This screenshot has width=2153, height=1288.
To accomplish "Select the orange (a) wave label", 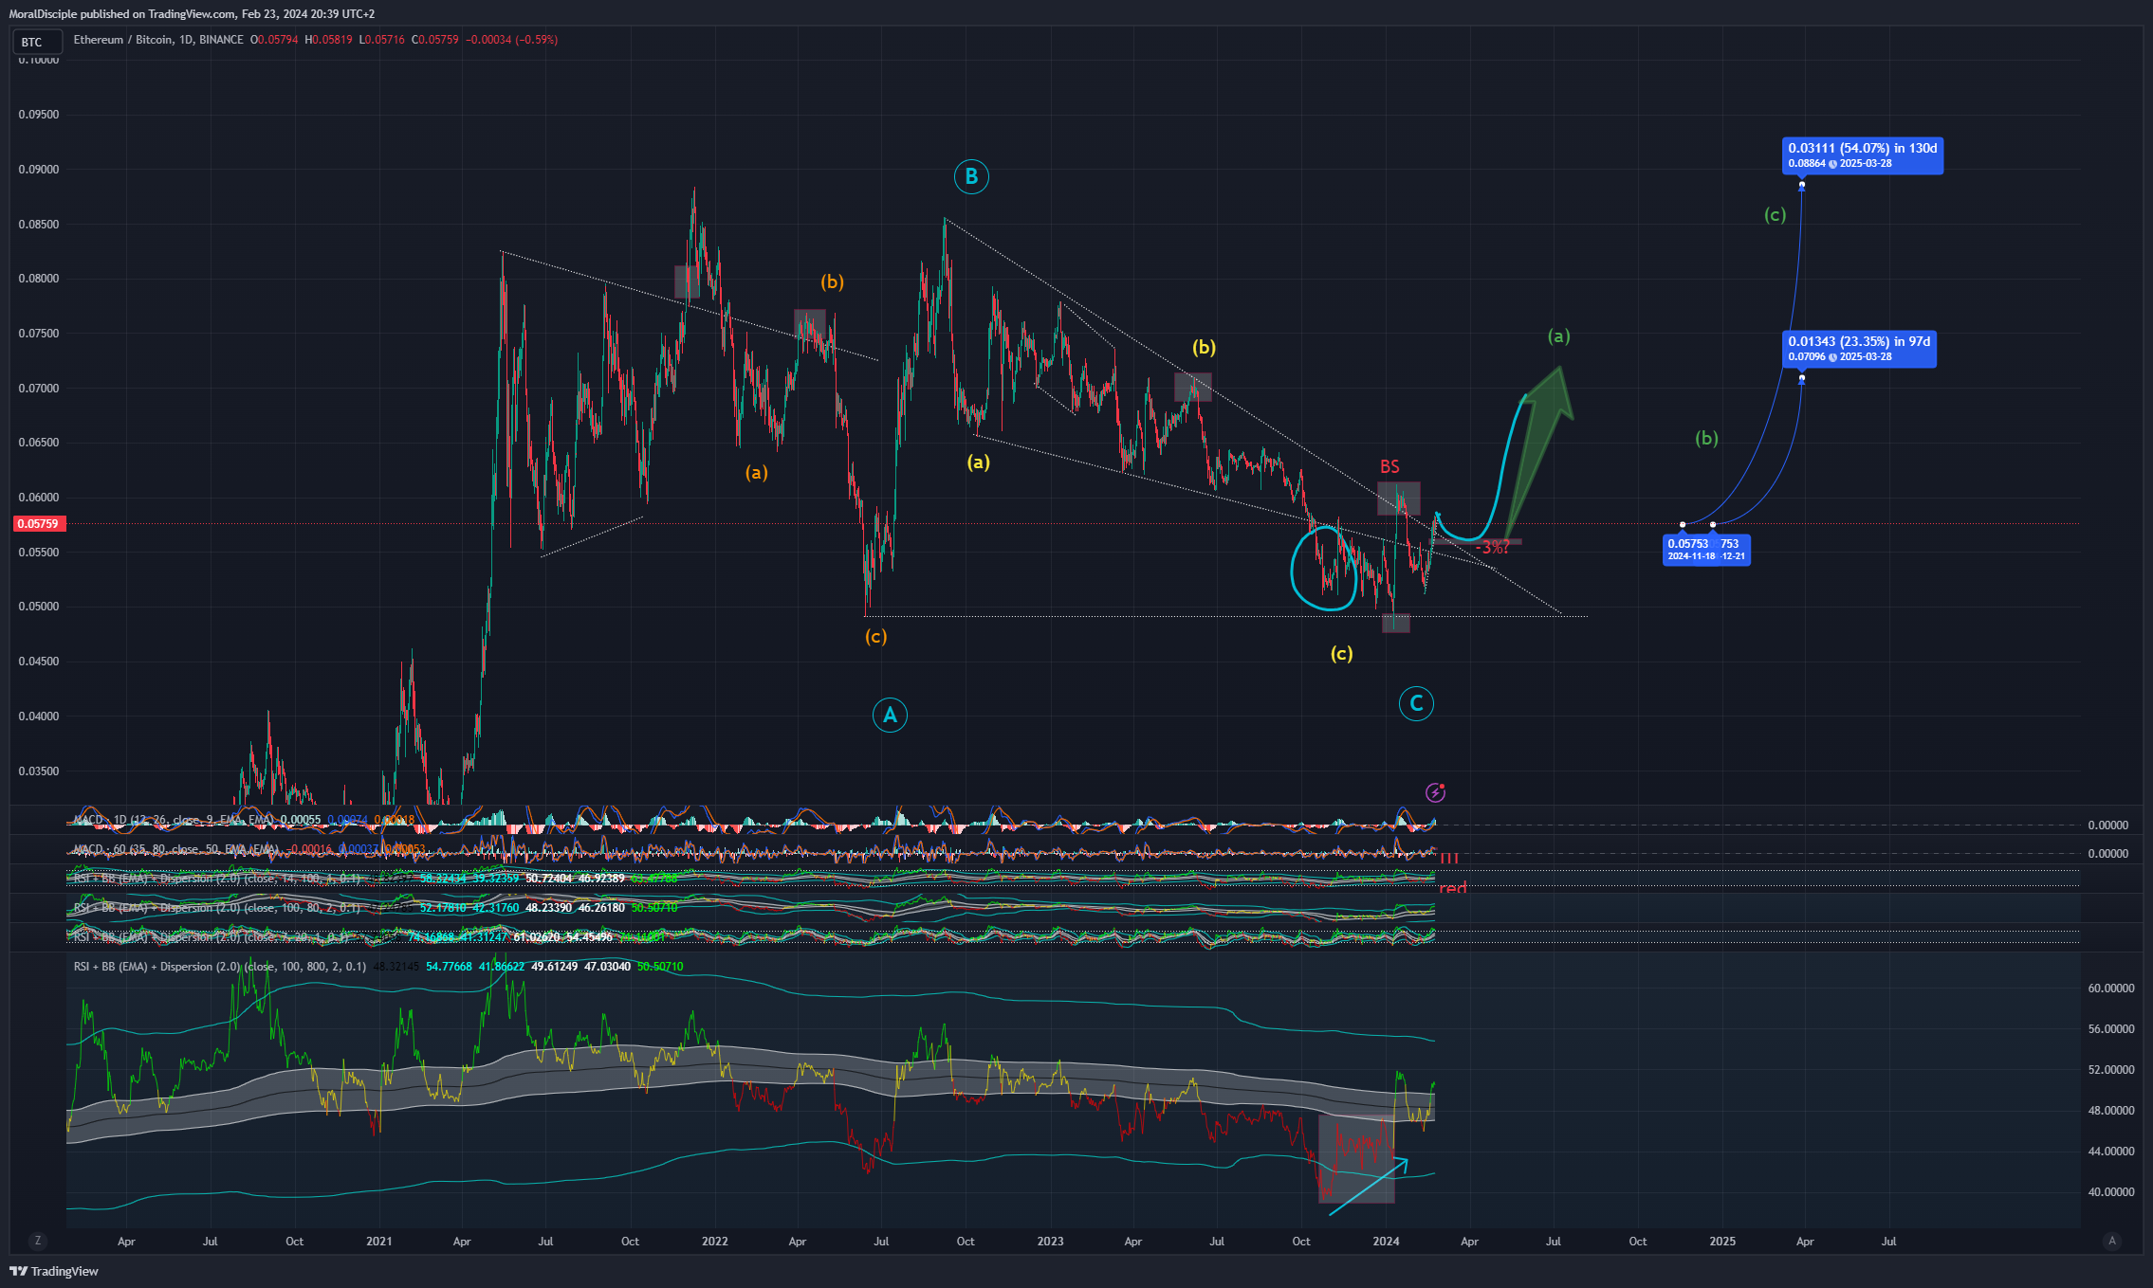I will [756, 472].
